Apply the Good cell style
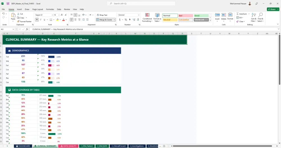Viewport: 281px width, 148px height. [201, 15]
